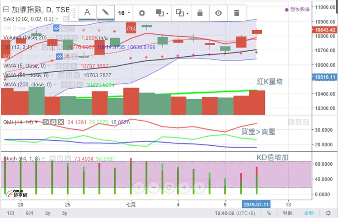
Task: Toggle visibility of Stoch (14, 1, 3)
Action: tap(53, 159)
